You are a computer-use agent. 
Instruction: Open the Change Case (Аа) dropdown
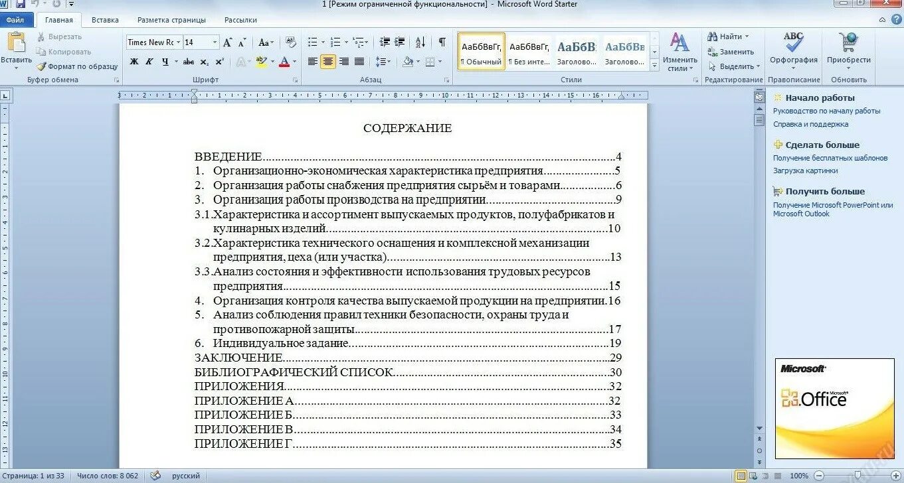pyautogui.click(x=266, y=42)
